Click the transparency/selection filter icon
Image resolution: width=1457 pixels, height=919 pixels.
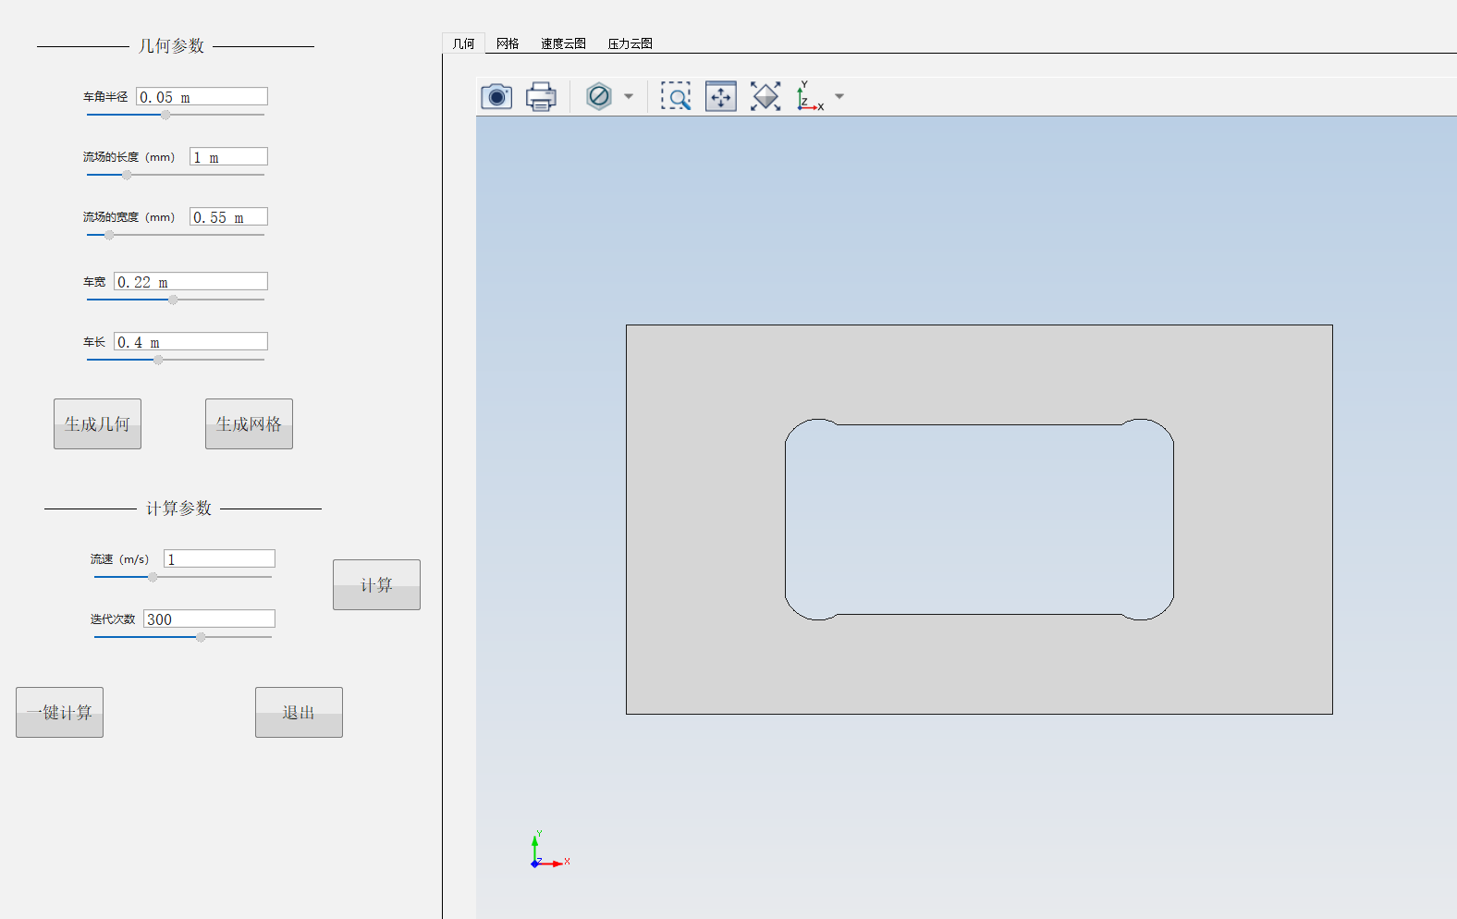pos(599,96)
